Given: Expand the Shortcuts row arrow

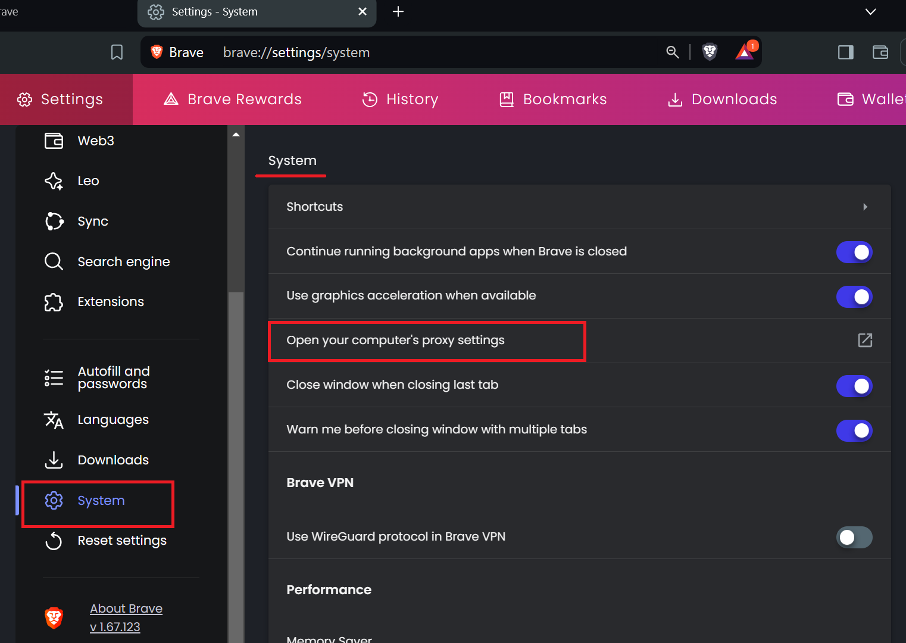Looking at the screenshot, I should coord(865,207).
